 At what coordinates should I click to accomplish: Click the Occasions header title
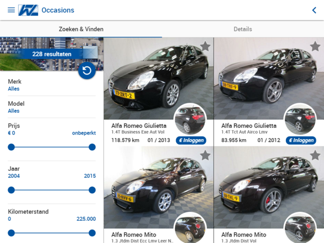(58, 10)
